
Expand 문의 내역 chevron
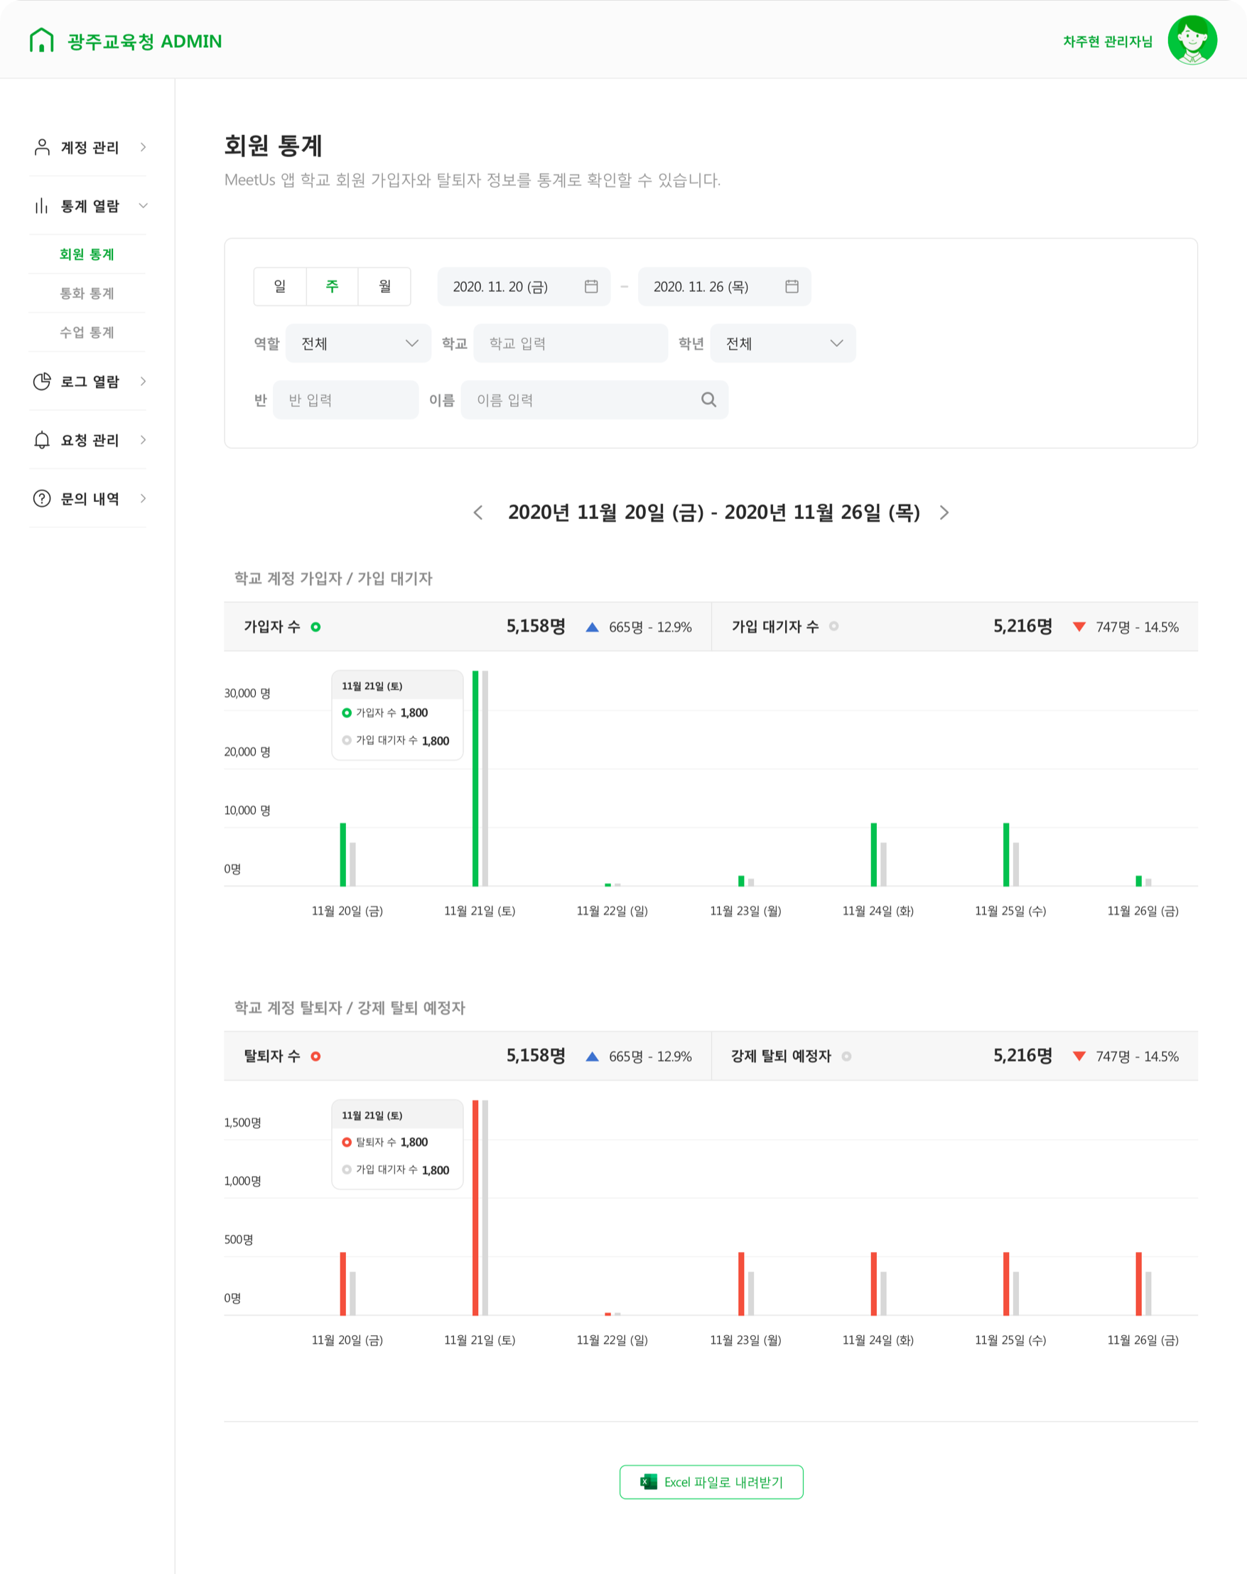143,498
